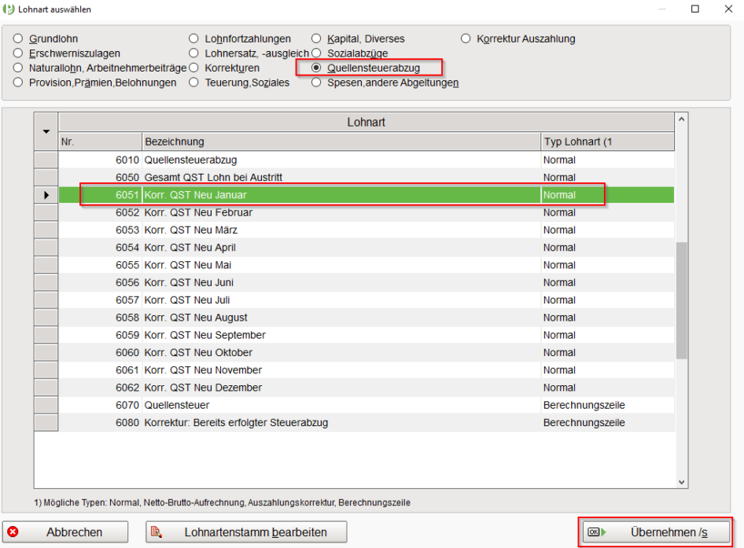Choose Naturallohn, Arbeitnehmerbeiträge option
Image resolution: width=744 pixels, height=548 pixels.
[18, 68]
